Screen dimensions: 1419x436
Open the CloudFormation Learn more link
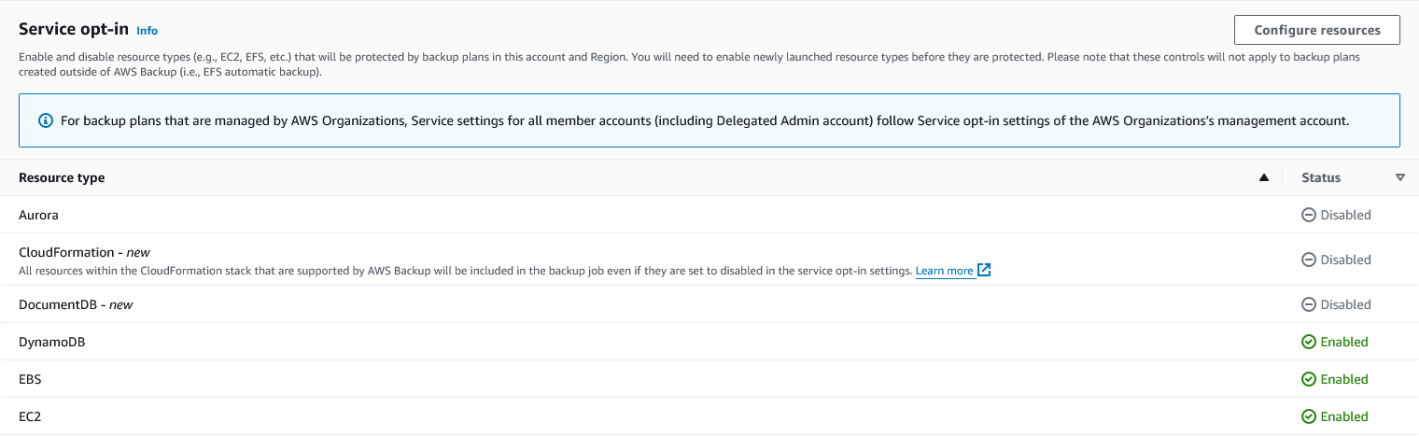point(944,271)
